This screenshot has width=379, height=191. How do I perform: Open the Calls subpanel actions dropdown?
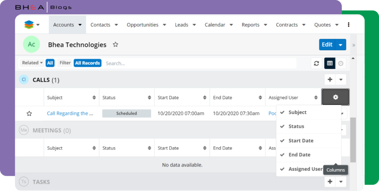click(341, 80)
